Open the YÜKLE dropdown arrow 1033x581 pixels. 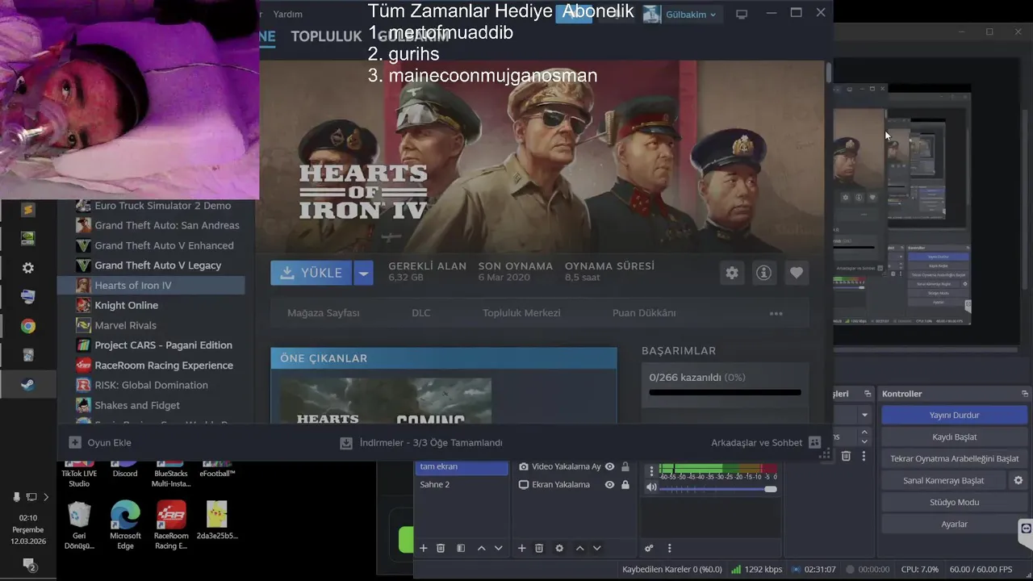pyautogui.click(x=364, y=273)
